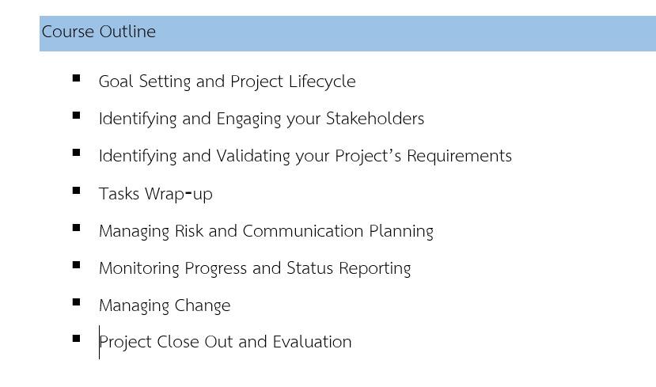Viewport: 656px width, 387px height.
Task: Click the bullet marker beside Managing Risk line
Action: point(76,228)
